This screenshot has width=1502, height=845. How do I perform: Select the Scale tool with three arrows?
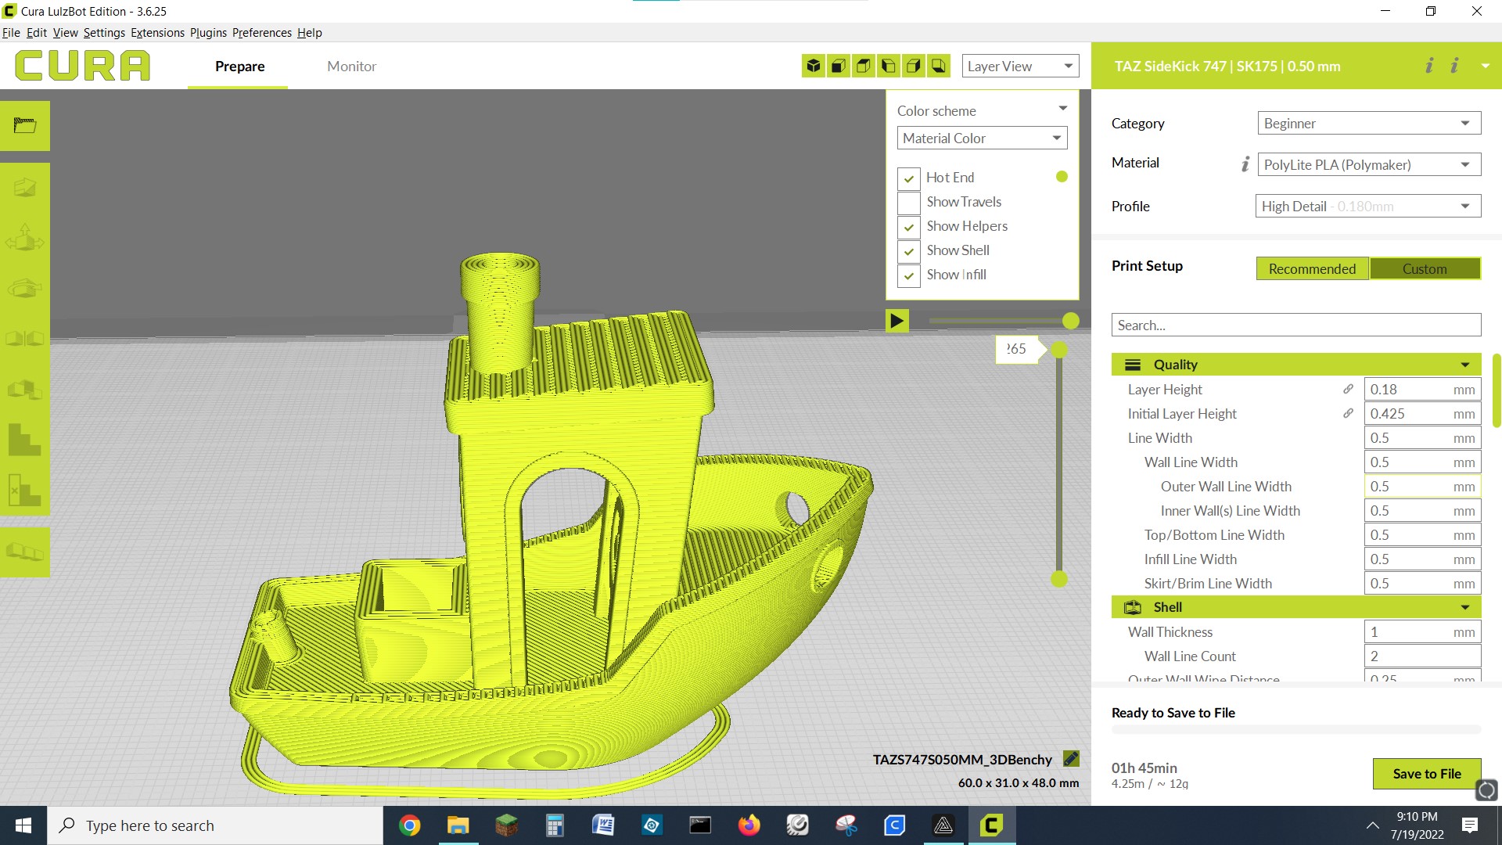pyautogui.click(x=25, y=238)
